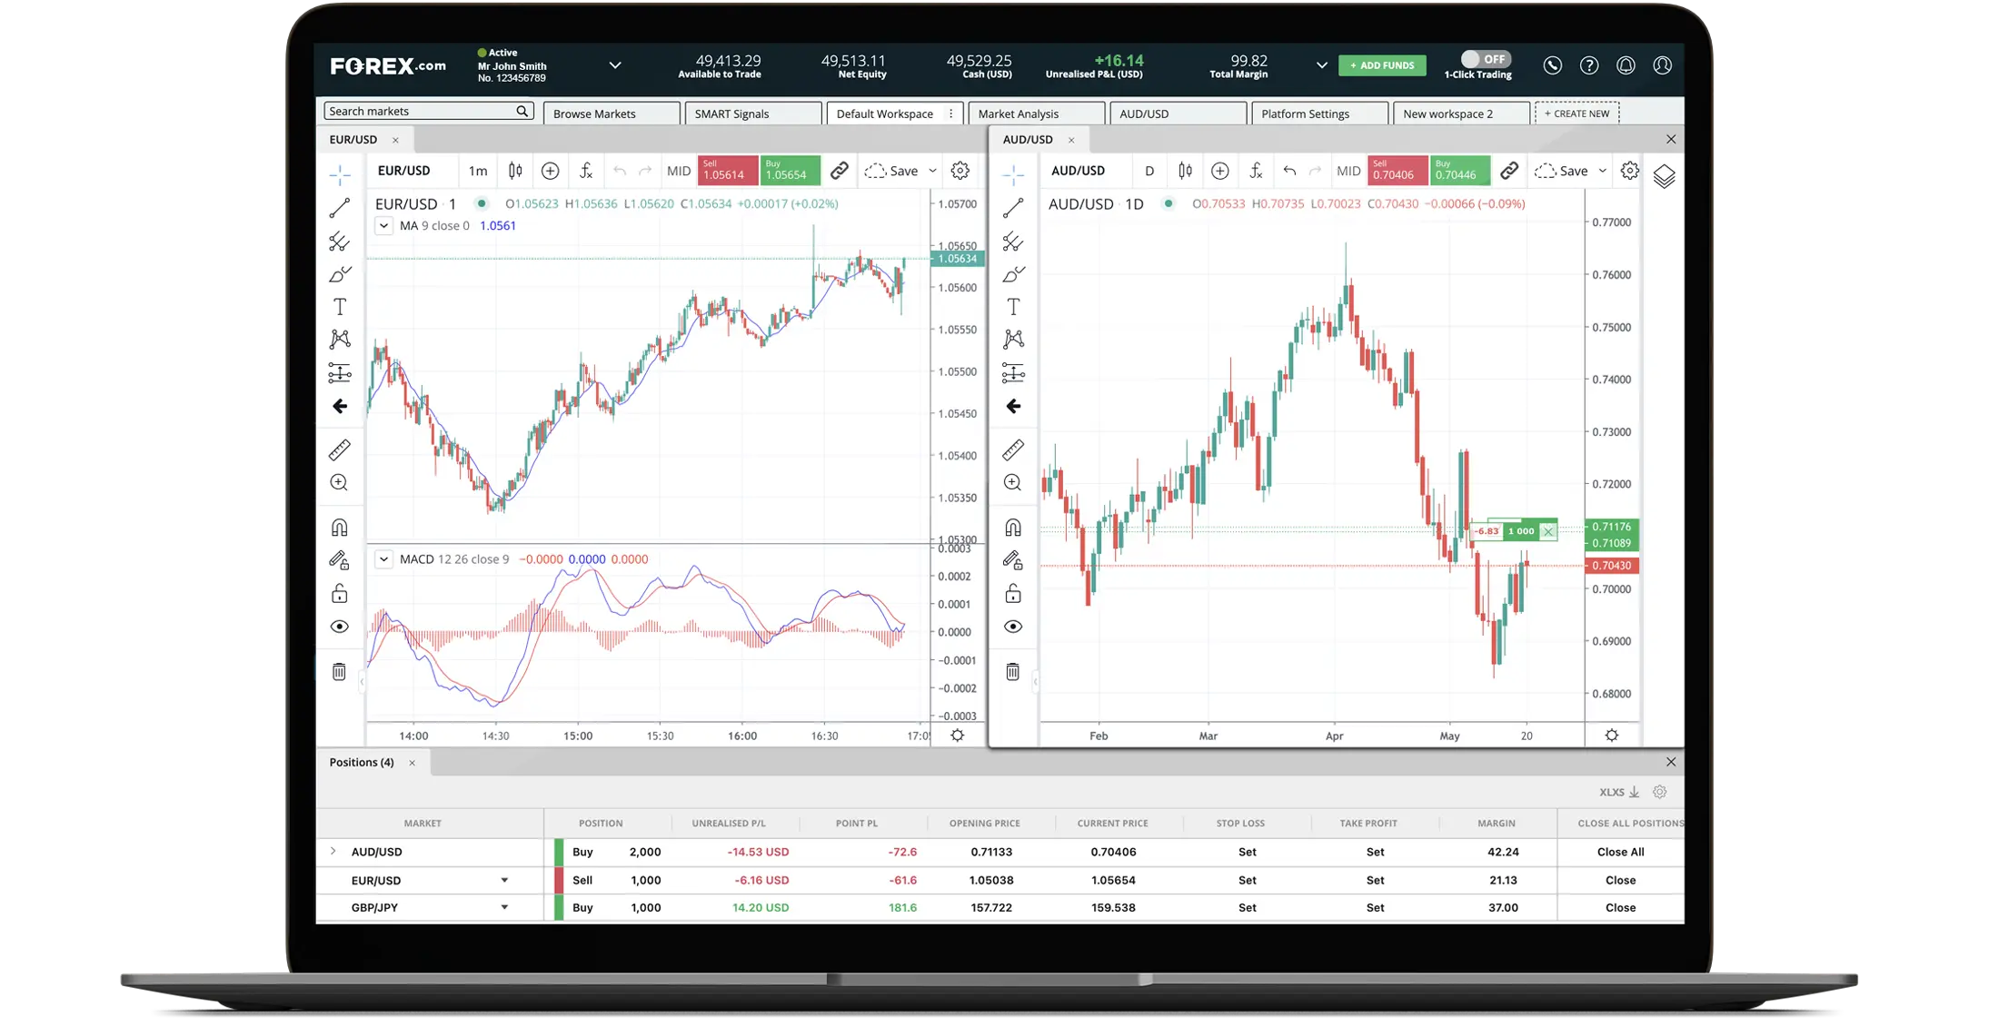The width and height of the screenshot is (1999, 1027).
Task: Click the XLXS export download icon
Action: pos(1635,791)
